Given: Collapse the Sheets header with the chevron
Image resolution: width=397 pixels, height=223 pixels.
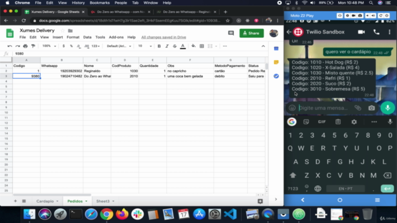Looking at the screenshot, I should pyautogui.click(x=263, y=46).
